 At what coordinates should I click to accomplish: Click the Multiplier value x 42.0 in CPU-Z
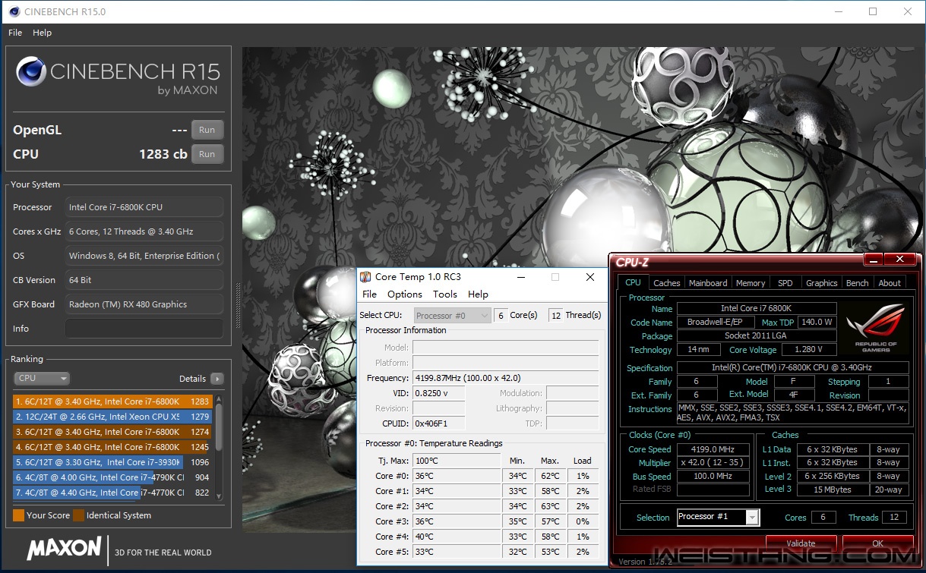(713, 463)
